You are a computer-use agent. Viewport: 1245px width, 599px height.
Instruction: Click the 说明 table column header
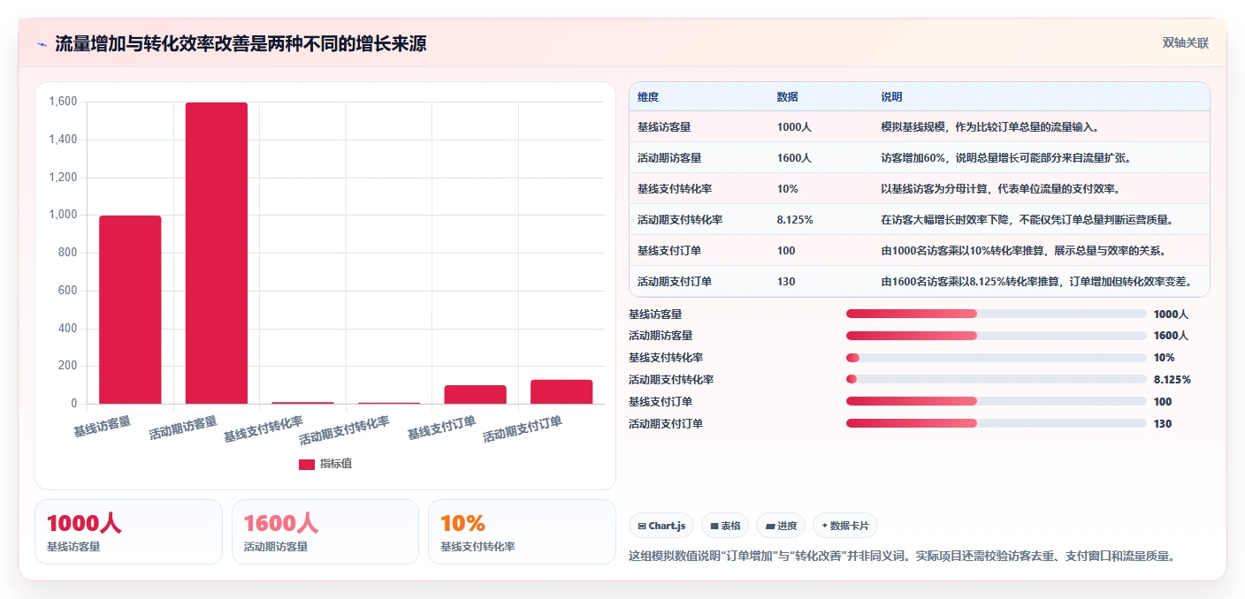[x=892, y=97]
